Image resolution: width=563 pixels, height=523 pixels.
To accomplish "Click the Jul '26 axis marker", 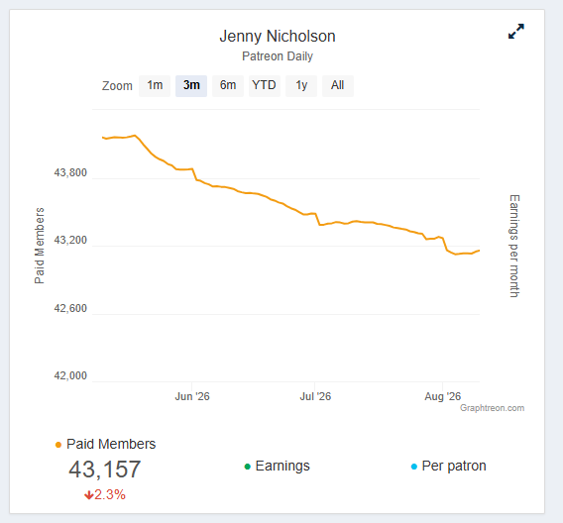I will (315, 396).
